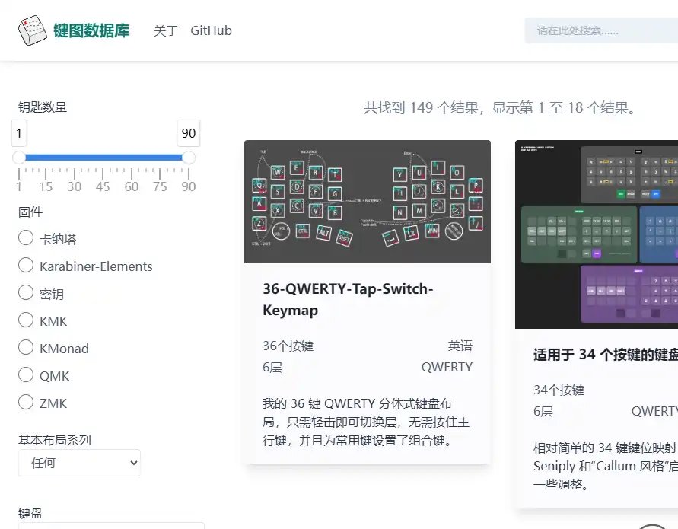The height and width of the screenshot is (529, 678).
Task: Click the keyboard logo icon in header
Action: click(x=33, y=30)
